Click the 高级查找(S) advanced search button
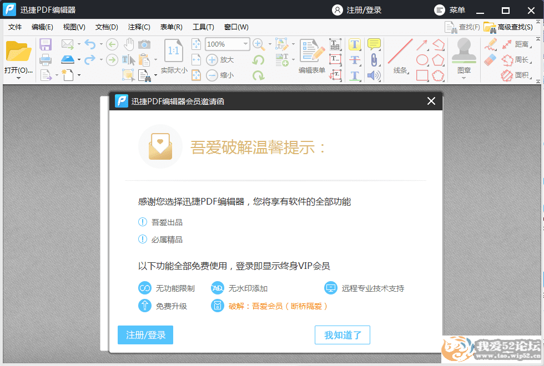 508,27
